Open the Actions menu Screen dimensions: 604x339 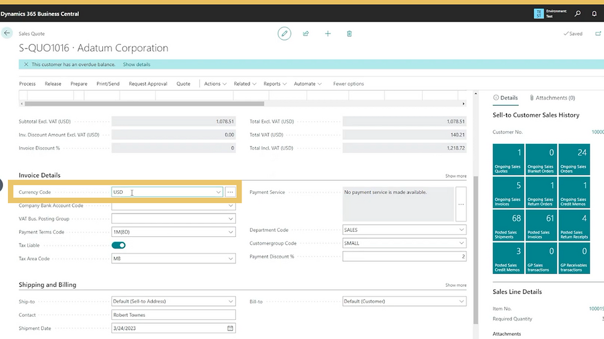point(215,84)
